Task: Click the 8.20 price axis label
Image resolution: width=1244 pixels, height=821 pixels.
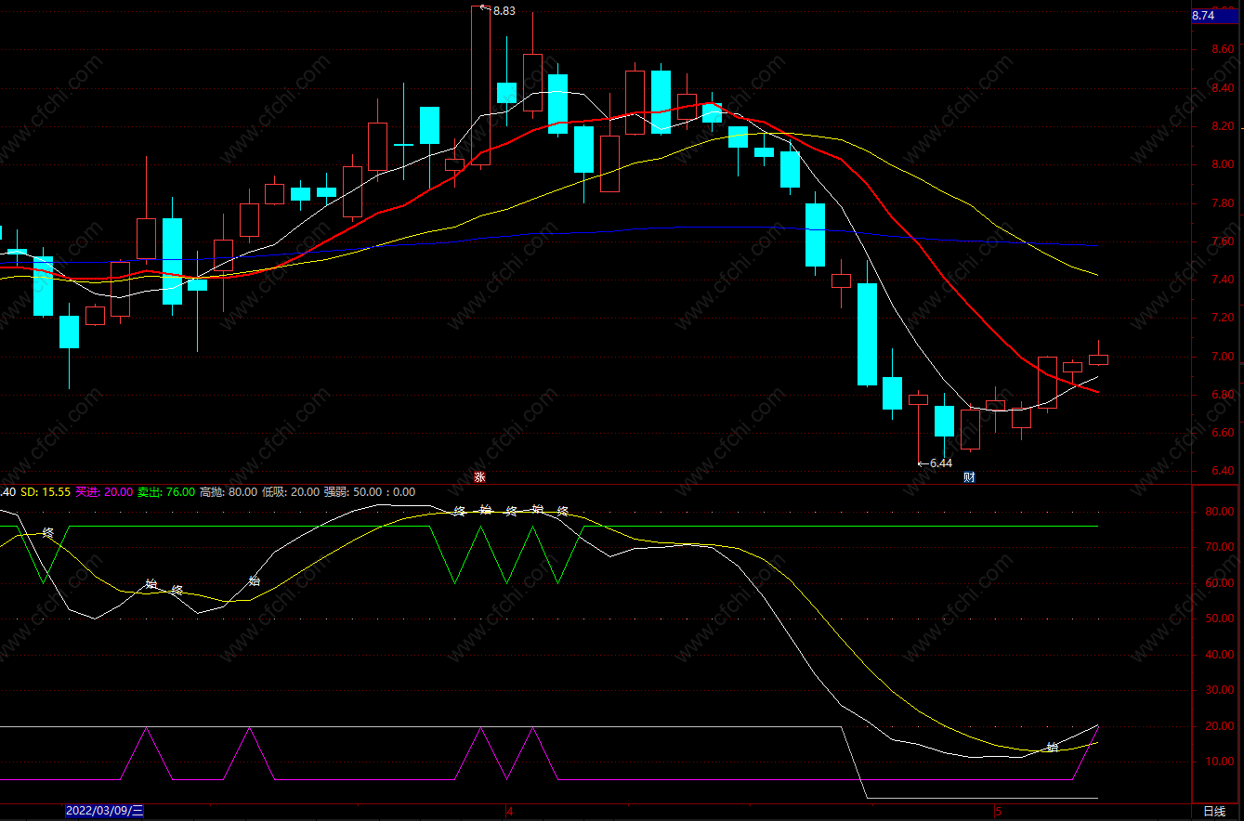Action: click(x=1223, y=126)
